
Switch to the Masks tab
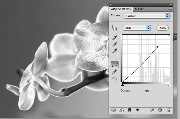pyautogui.click(x=139, y=9)
